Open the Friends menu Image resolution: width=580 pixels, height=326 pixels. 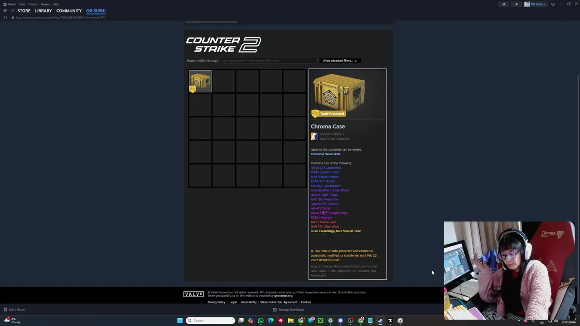(33, 4)
